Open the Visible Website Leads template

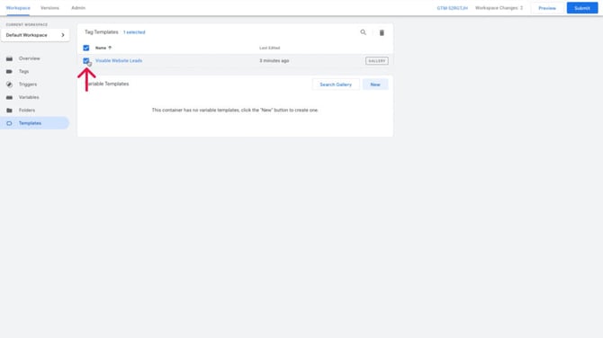pos(119,61)
